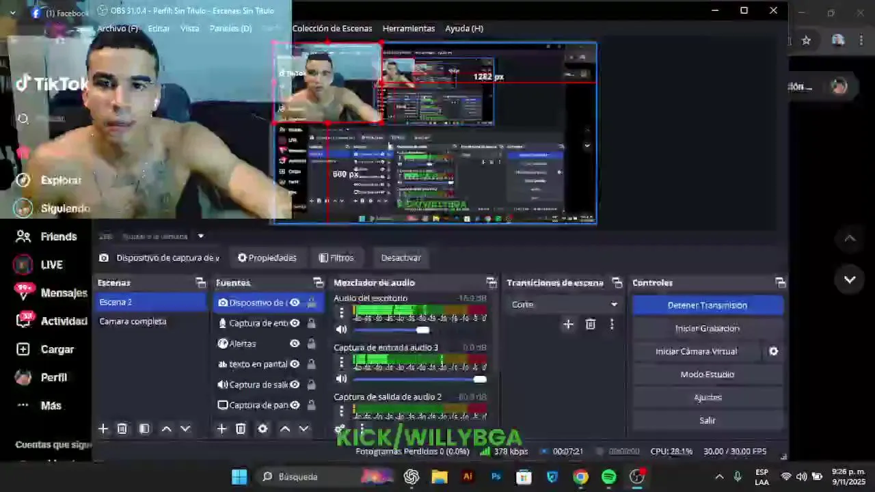The width and height of the screenshot is (875, 492).
Task: Open Paneles menu in OBS
Action: 231,28
